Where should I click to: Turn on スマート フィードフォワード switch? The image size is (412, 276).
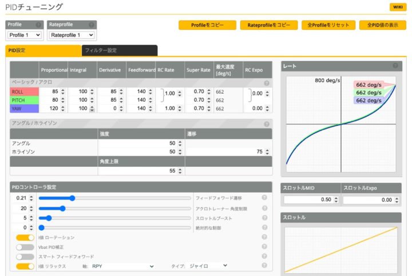pyautogui.click(x=25, y=257)
